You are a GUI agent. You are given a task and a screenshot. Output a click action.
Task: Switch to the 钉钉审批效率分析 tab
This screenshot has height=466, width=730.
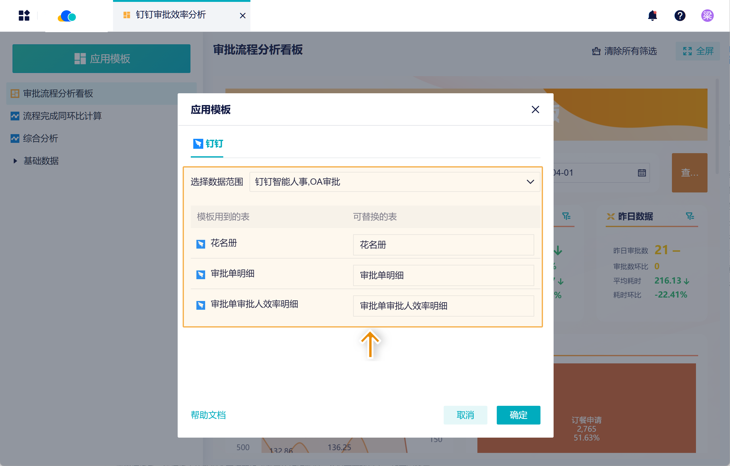point(181,15)
